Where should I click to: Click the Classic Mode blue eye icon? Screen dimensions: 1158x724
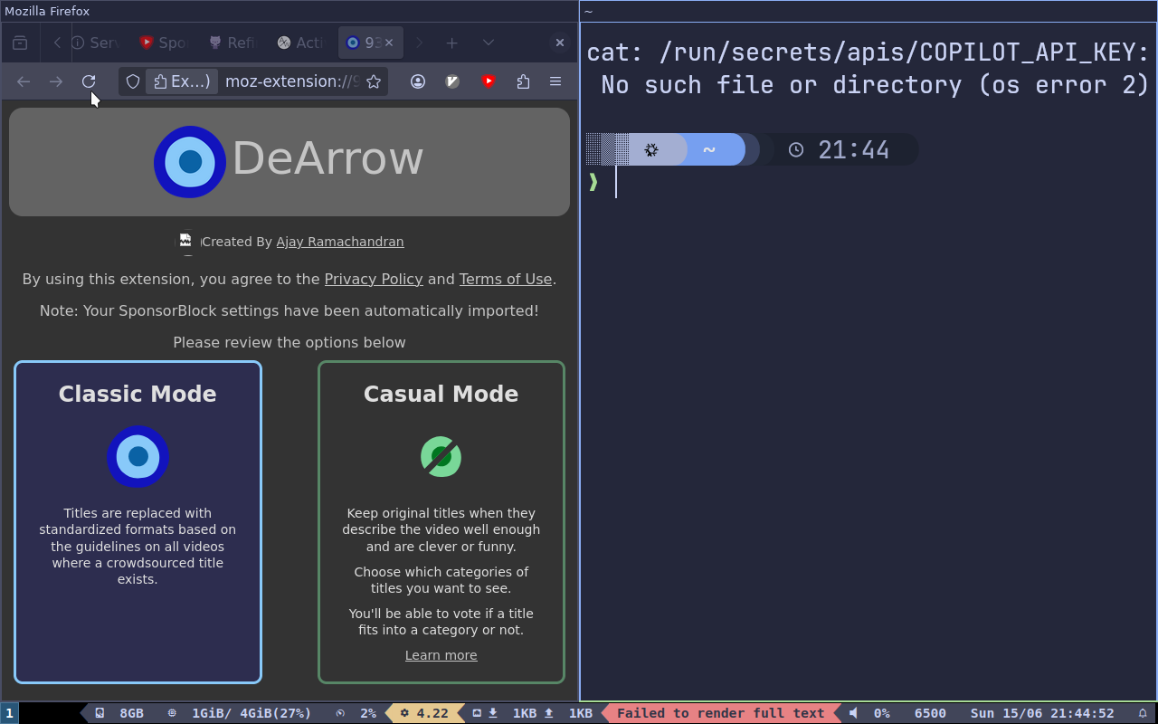(x=138, y=456)
